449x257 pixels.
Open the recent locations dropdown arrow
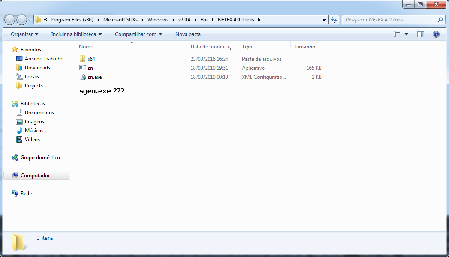click(x=30, y=20)
